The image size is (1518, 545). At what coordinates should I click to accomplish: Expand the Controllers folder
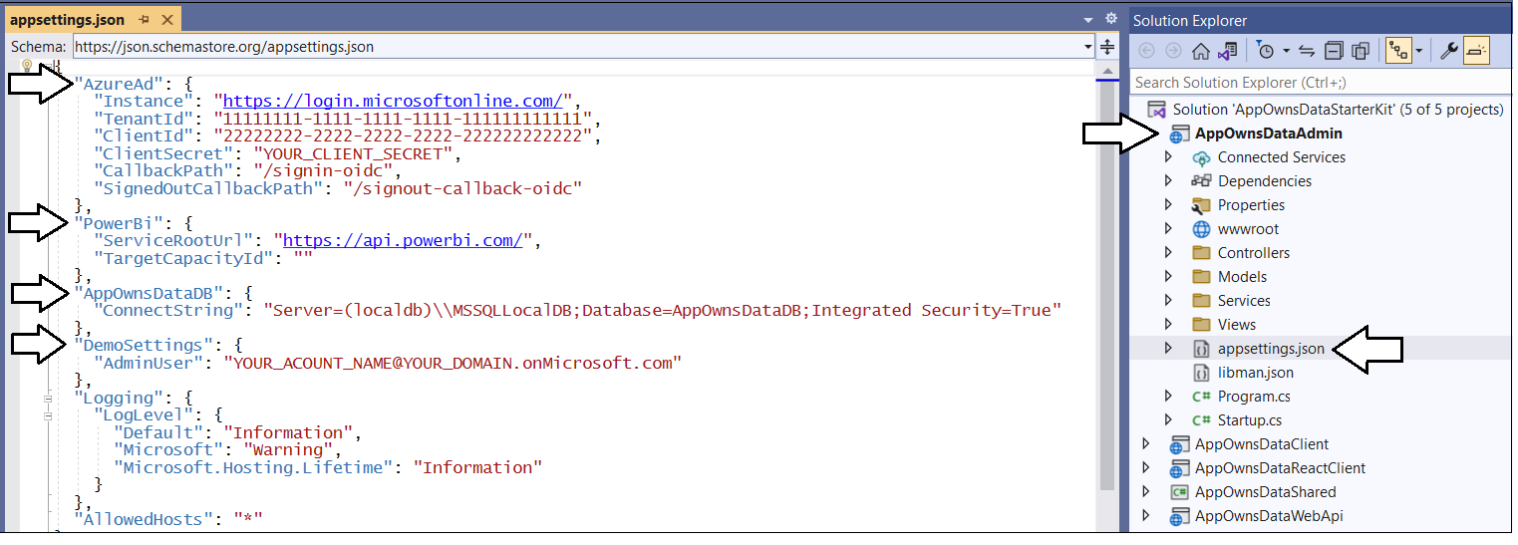(x=1169, y=253)
